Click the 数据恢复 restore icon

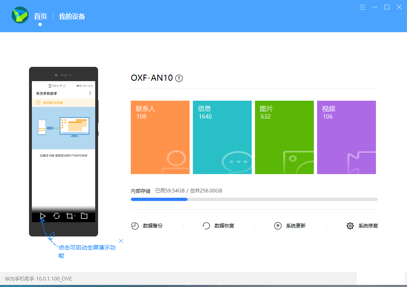(x=206, y=226)
